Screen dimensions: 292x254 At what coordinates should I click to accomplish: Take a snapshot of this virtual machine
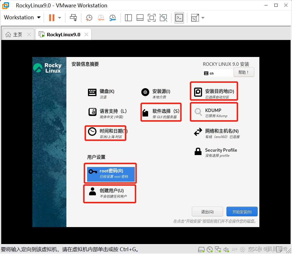89,18
